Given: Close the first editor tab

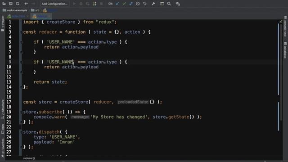Looking at the screenshot, I should pos(27,17).
